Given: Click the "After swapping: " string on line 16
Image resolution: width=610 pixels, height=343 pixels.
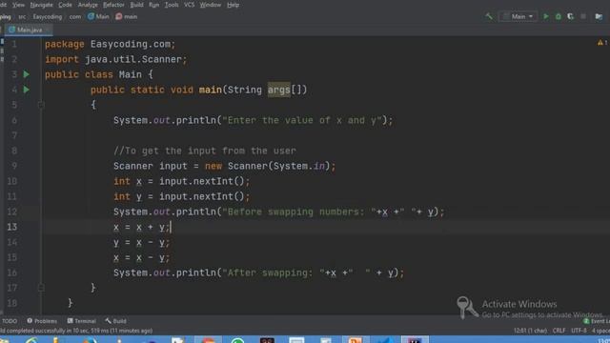Looking at the screenshot, I should click(x=274, y=272).
